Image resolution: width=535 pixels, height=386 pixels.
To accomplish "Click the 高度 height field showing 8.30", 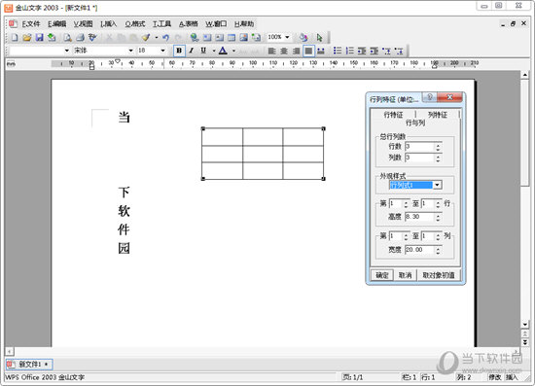I will 419,217.
